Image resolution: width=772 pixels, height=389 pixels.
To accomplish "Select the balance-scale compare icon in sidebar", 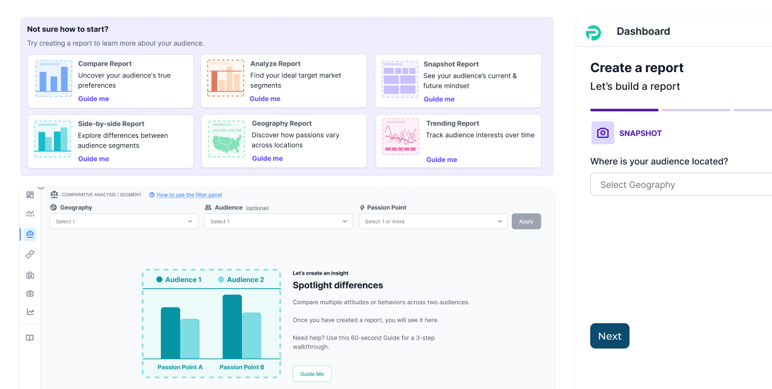I will [x=30, y=234].
